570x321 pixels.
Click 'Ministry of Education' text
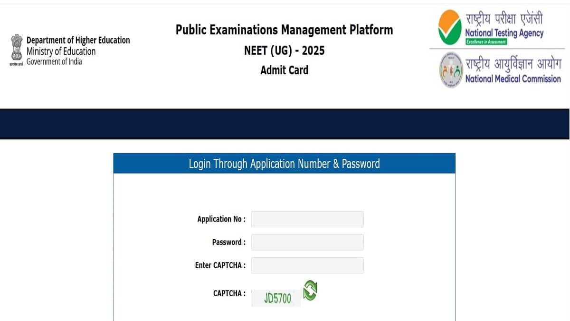61,51
